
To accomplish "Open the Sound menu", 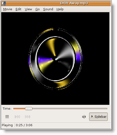I will [48, 9].
